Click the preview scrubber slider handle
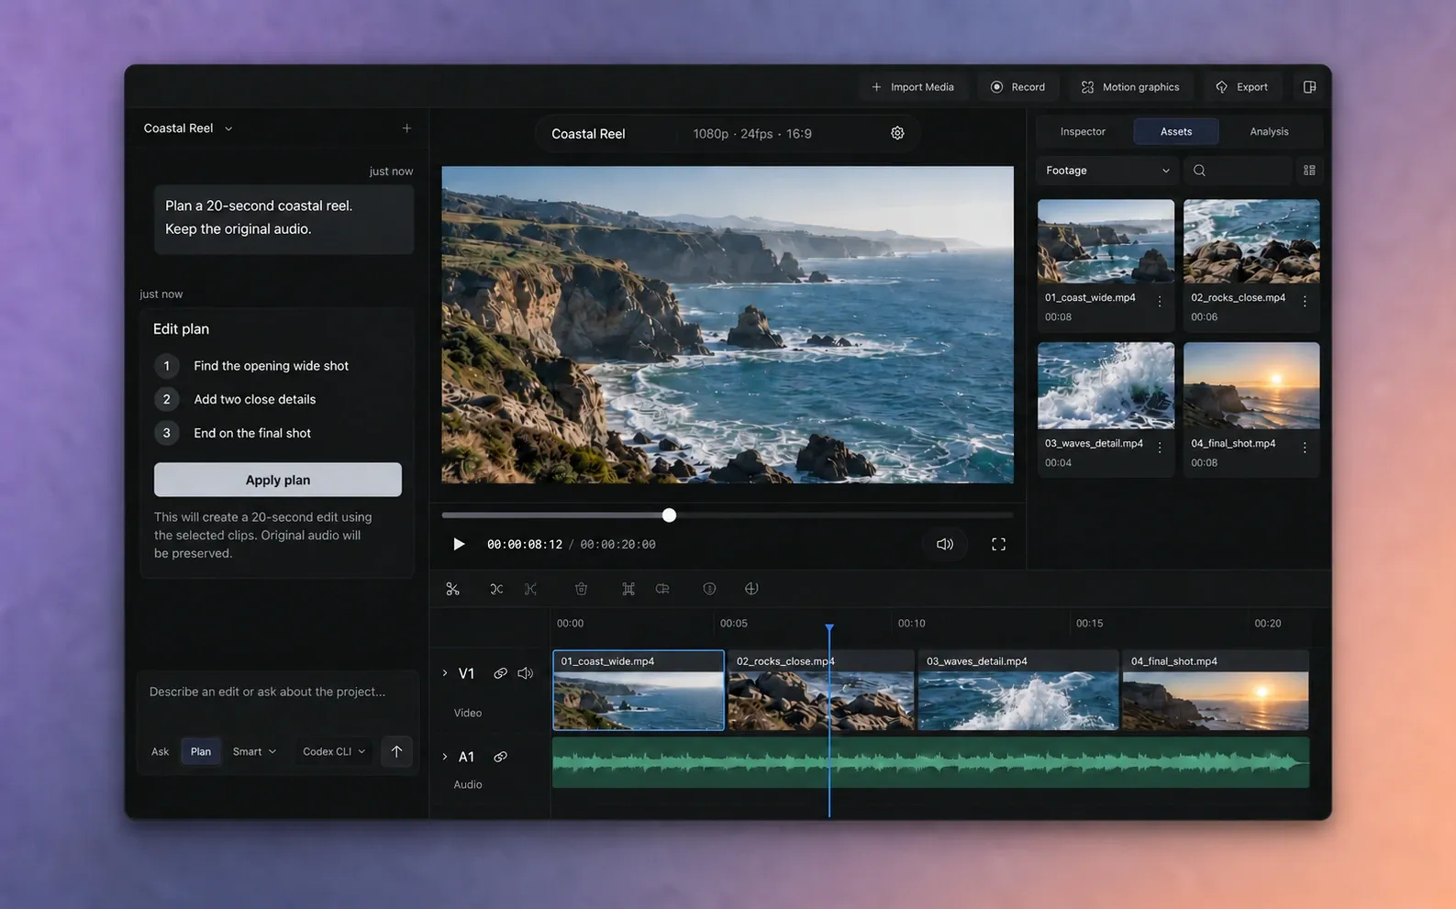Screen dimensions: 1456x909 [x=670, y=515]
